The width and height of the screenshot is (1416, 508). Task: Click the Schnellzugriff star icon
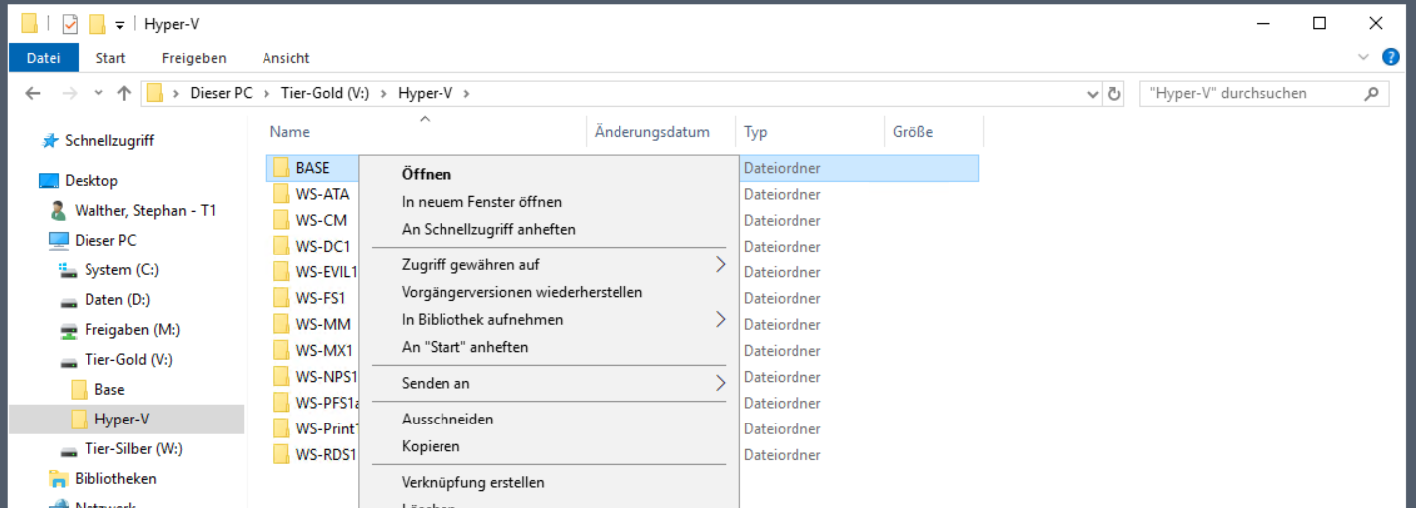pos(50,141)
